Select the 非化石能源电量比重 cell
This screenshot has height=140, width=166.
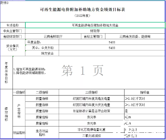pyautogui.click(x=92, y=129)
